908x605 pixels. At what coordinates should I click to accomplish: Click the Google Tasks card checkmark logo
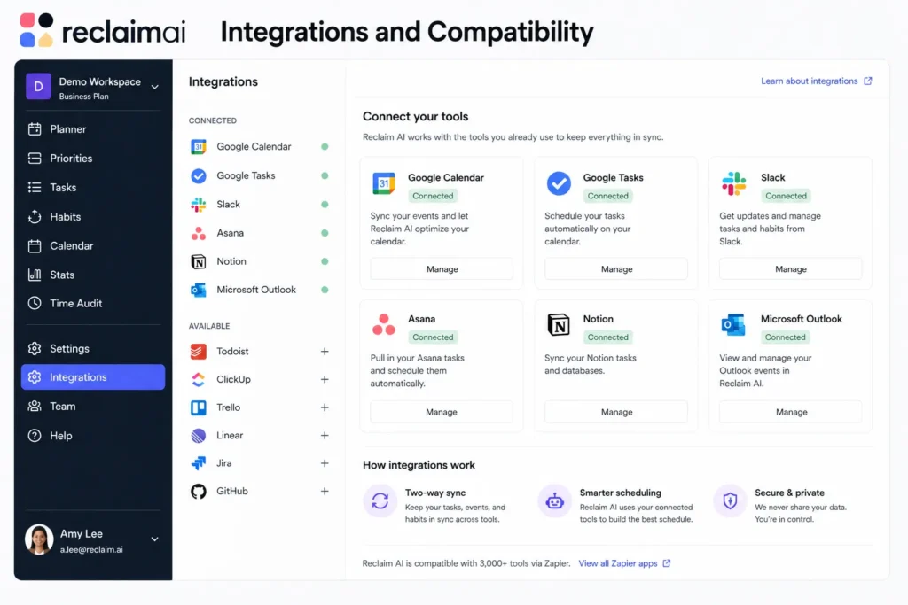559,183
